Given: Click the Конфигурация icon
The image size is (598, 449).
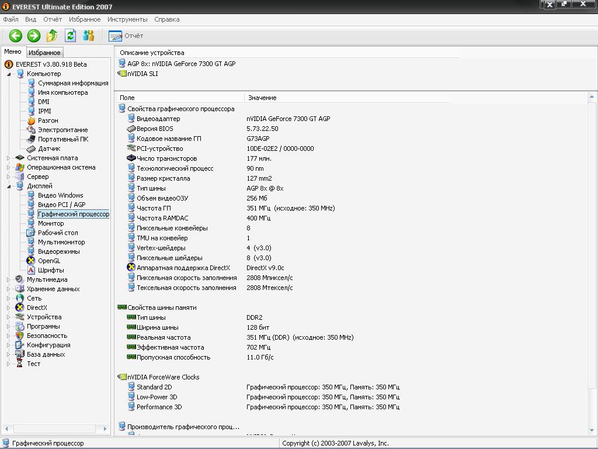Looking at the screenshot, I should click(20, 345).
